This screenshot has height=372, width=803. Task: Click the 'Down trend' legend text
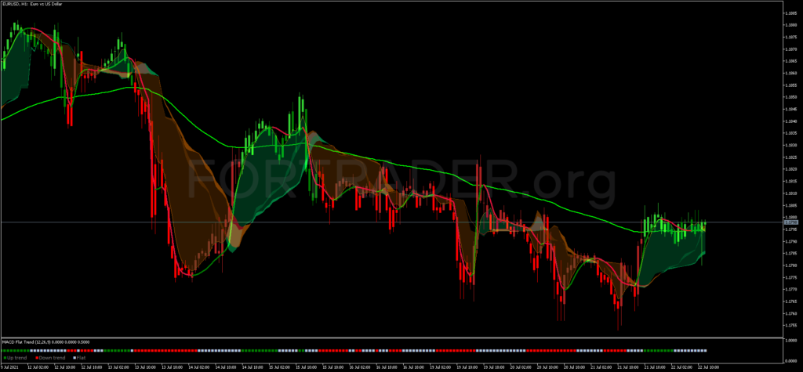coord(53,358)
